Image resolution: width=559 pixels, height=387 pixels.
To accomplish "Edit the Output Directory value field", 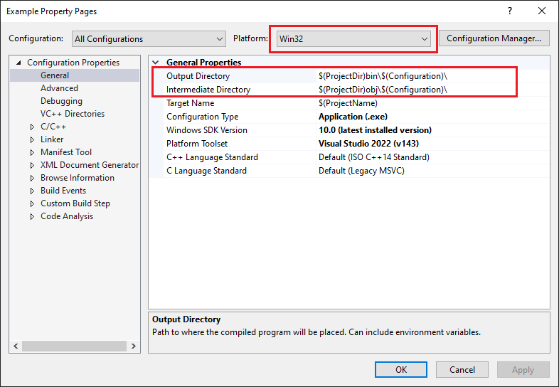I will (434, 76).
